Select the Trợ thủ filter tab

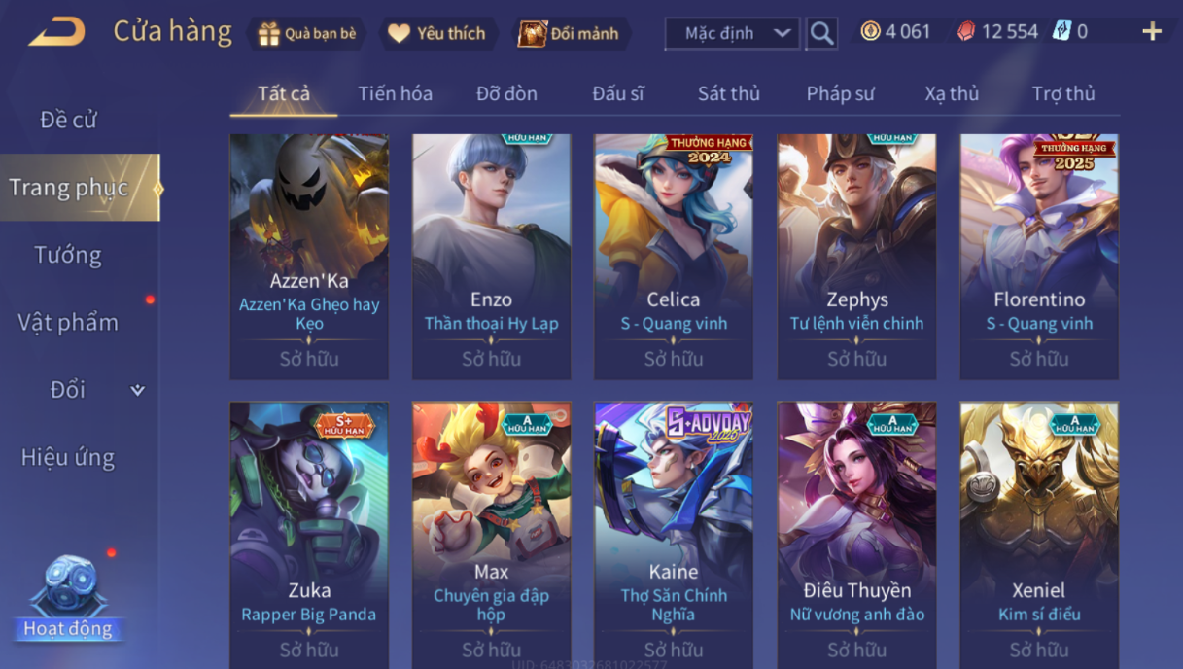[1063, 93]
